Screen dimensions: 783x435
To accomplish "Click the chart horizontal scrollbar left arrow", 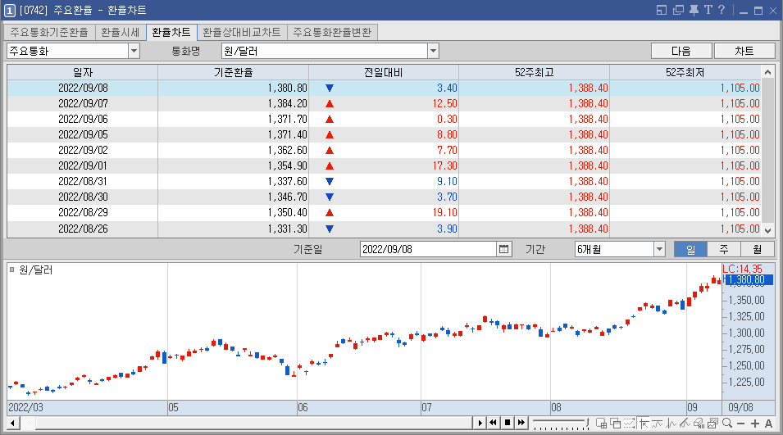I will [x=13, y=424].
